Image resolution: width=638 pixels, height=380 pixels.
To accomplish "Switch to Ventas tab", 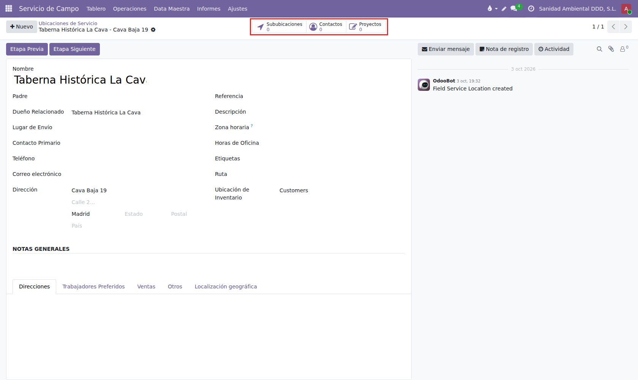I will pyautogui.click(x=146, y=287).
